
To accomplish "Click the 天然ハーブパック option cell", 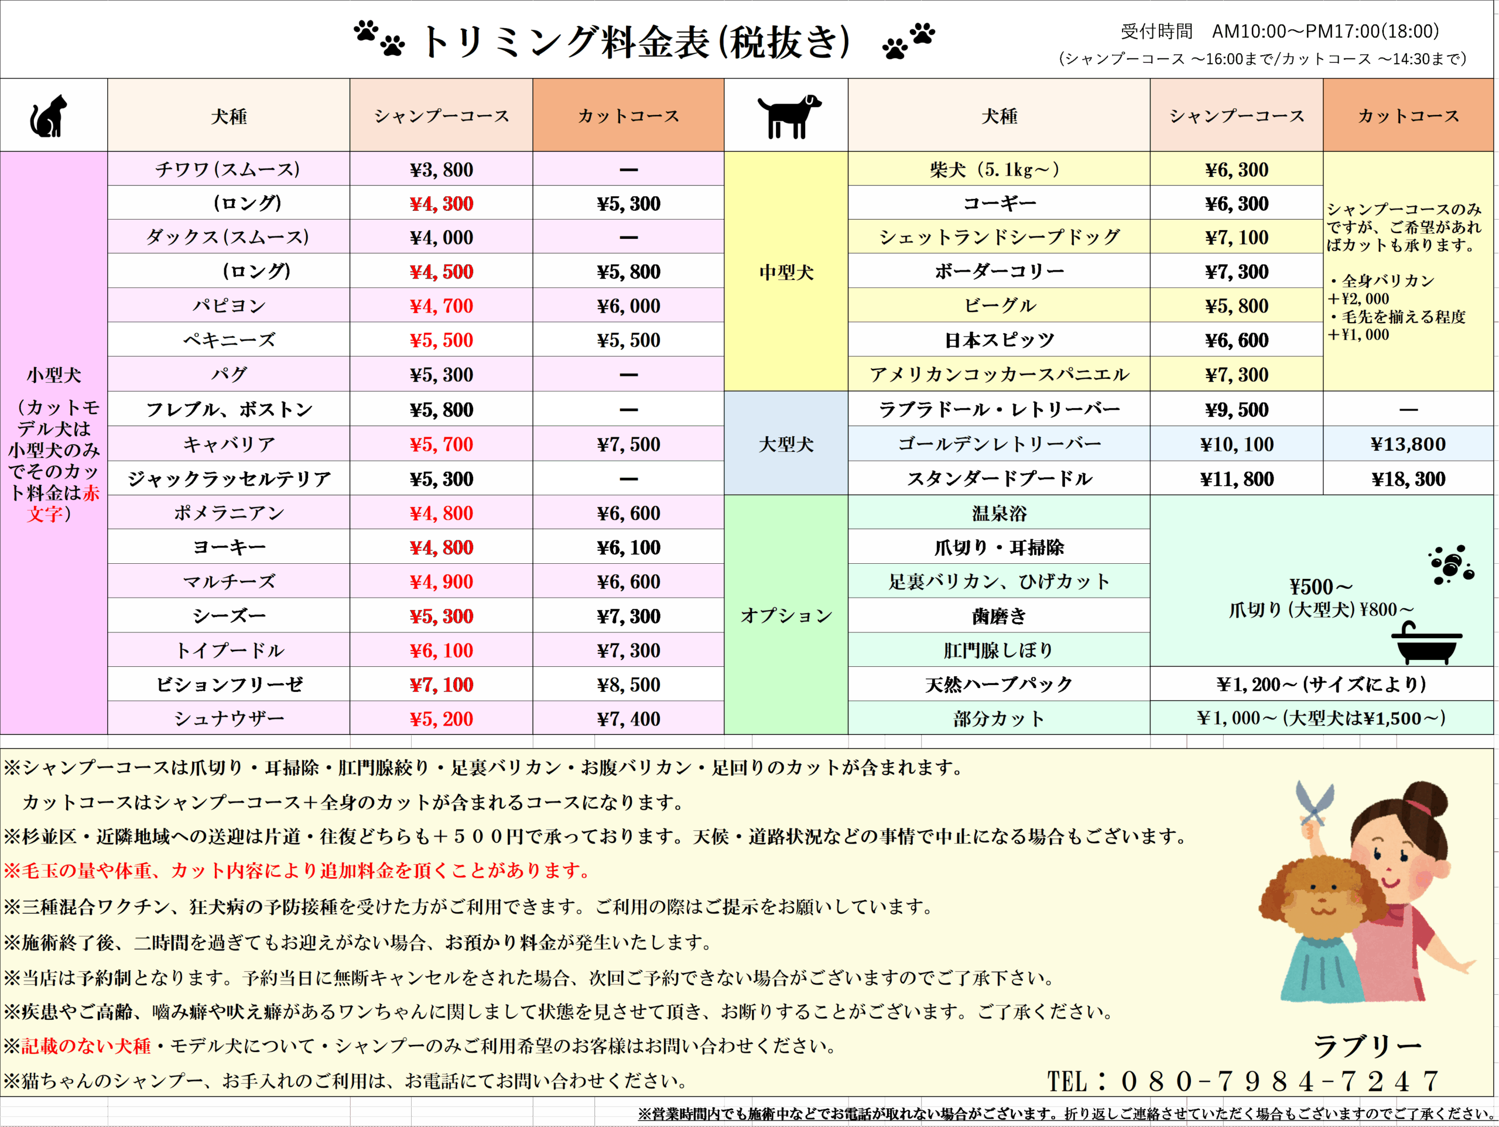I will point(999,684).
